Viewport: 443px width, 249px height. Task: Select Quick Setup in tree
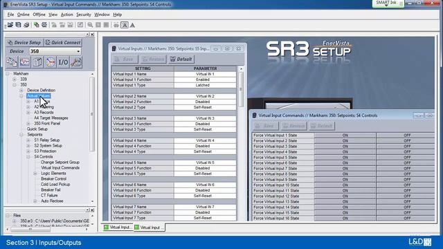[37, 129]
